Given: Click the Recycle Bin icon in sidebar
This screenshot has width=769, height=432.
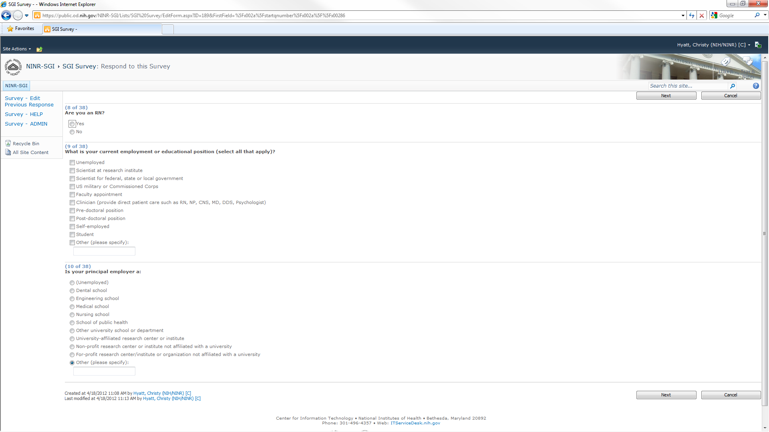Looking at the screenshot, I should tap(8, 143).
